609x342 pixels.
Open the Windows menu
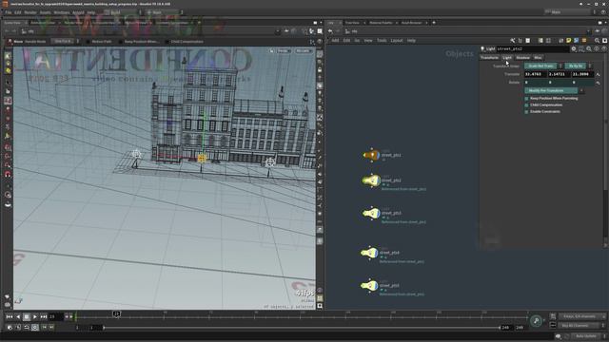pyautogui.click(x=62, y=12)
